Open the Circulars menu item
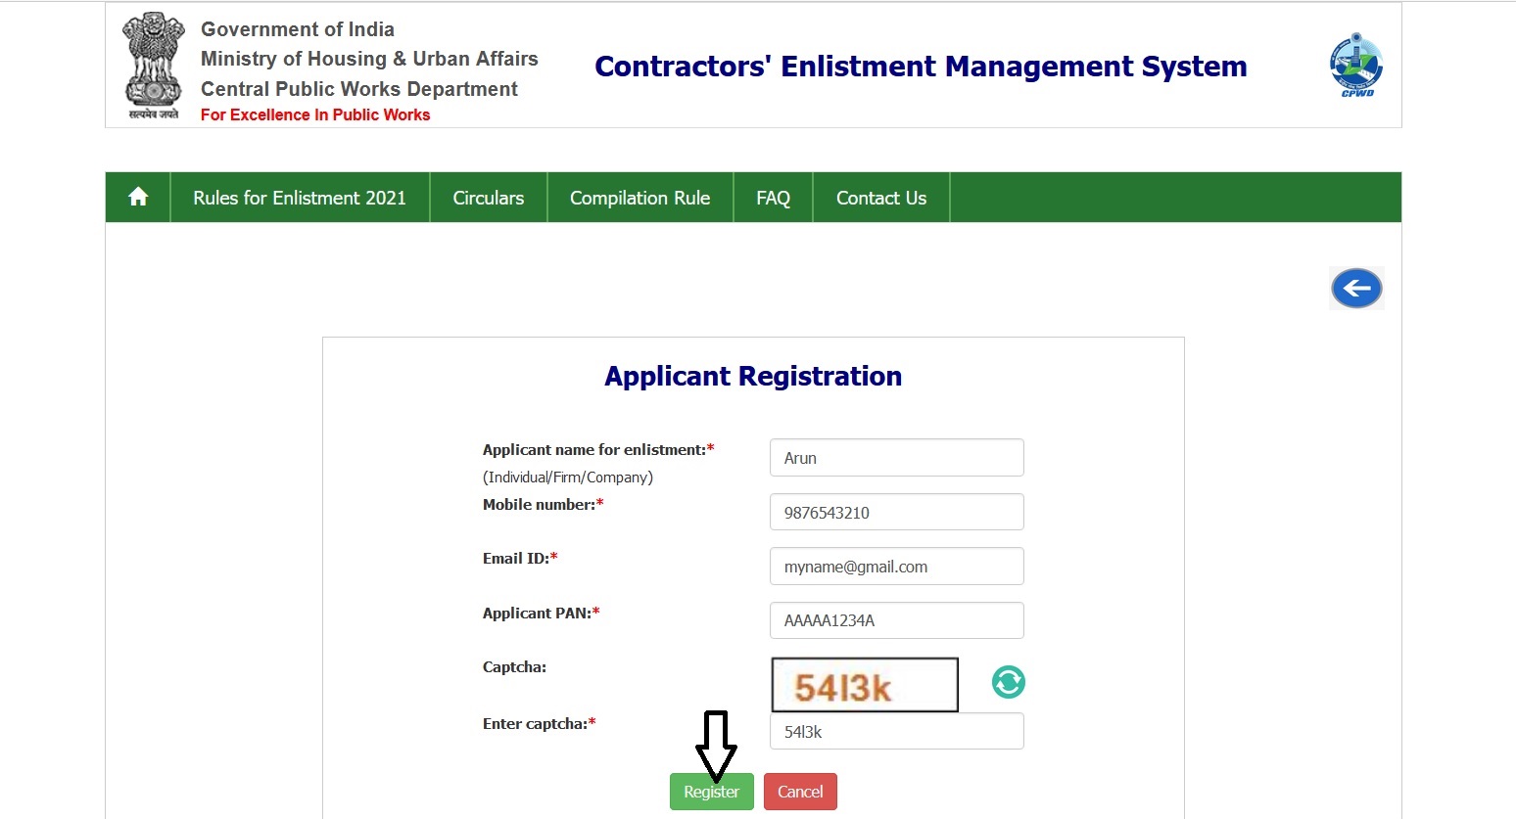This screenshot has height=819, width=1516. coord(488,198)
